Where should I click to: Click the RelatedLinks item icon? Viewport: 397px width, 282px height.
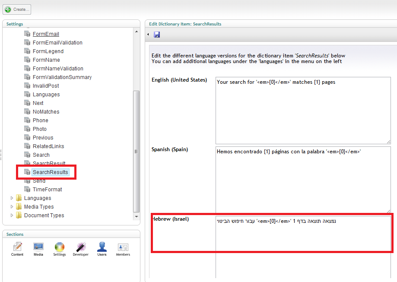(x=27, y=146)
